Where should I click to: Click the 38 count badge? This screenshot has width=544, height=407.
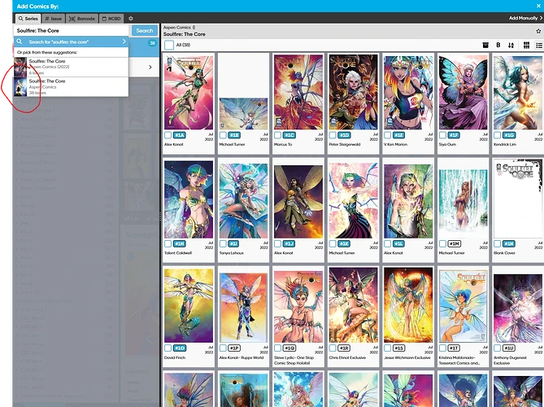coord(152,43)
